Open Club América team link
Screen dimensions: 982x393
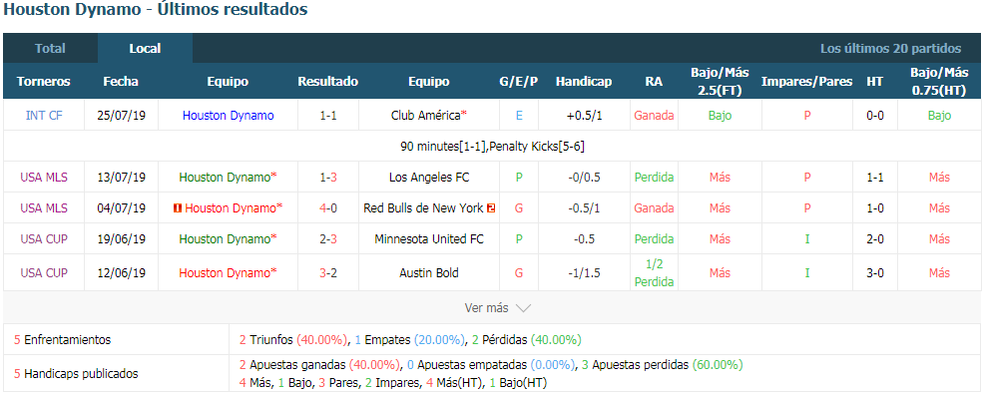pyautogui.click(x=429, y=115)
